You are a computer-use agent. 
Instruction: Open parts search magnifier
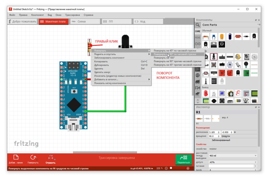[x=198, y=25]
